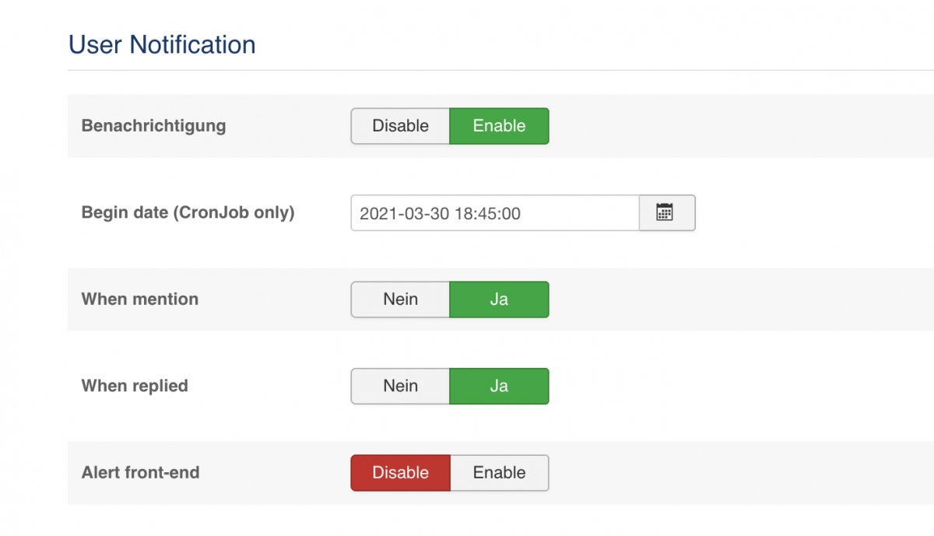Click the Alert front-end label

[140, 473]
